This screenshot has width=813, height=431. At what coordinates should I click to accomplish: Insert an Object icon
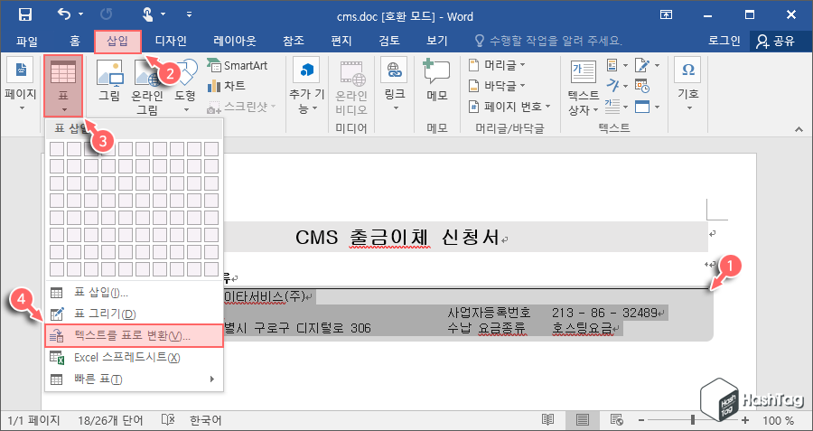point(643,107)
